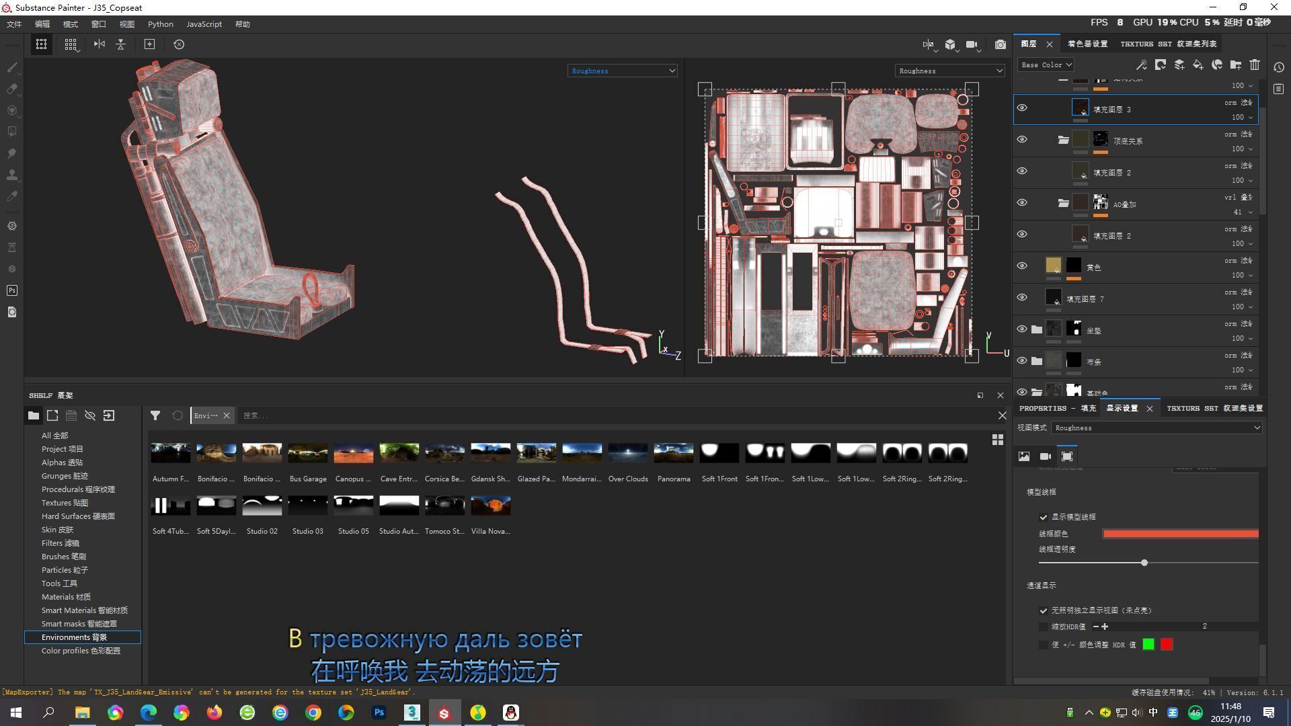Open the Base Color channel dropdown
The width and height of the screenshot is (1291, 726).
point(1046,65)
